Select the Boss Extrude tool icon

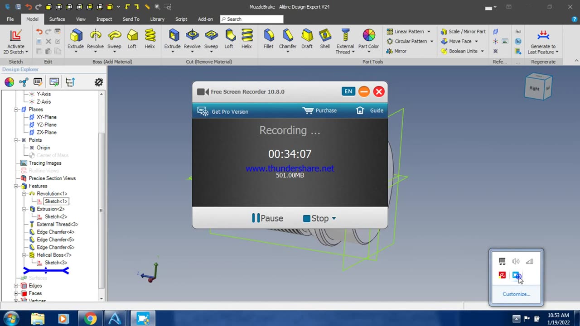coord(76,35)
